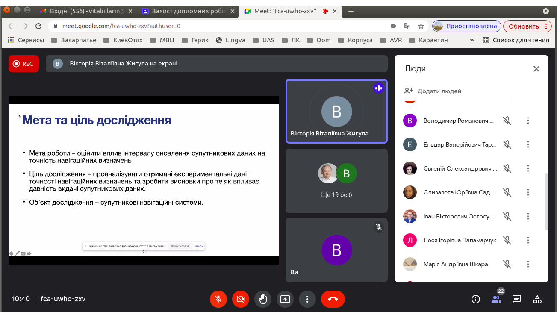Open options for Єлизавета Юріївна
Screen dimensions: 557x318
pos(528,192)
